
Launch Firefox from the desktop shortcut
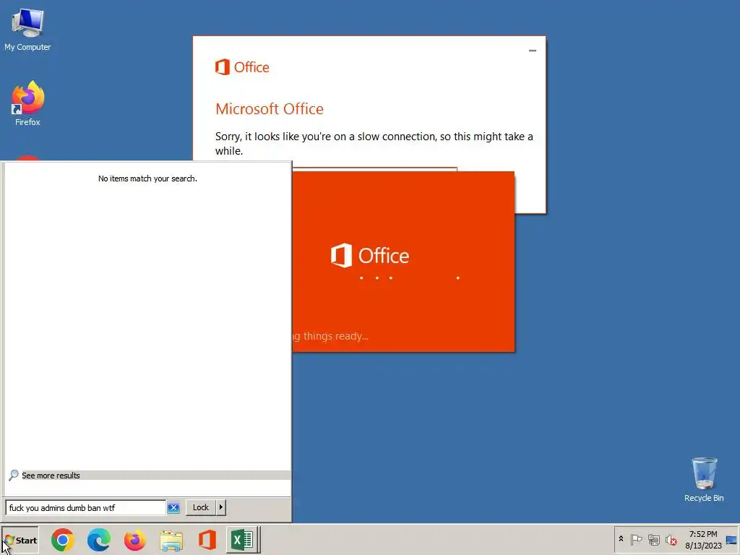pos(27,103)
